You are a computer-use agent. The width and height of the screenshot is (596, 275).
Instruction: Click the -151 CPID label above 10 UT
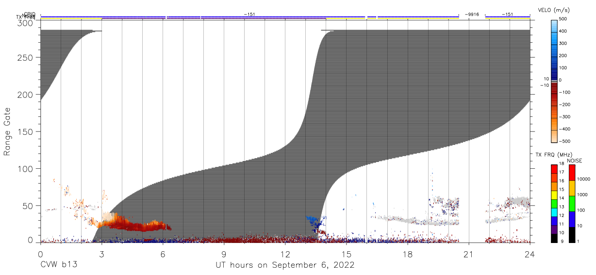click(249, 15)
